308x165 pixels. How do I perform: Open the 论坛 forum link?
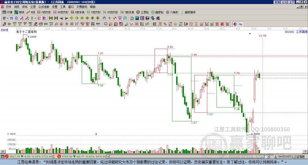click(x=285, y=2)
